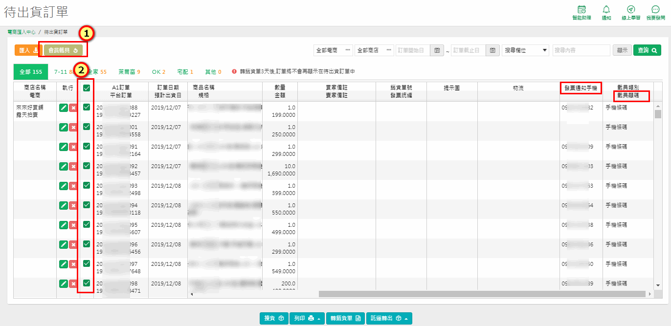Delete the order with amount 499.0000
The image size is (671, 326).
click(73, 225)
